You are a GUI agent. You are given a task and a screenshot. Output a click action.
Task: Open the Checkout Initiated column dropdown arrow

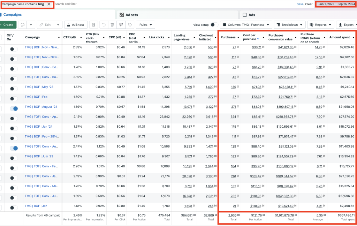[215, 37]
